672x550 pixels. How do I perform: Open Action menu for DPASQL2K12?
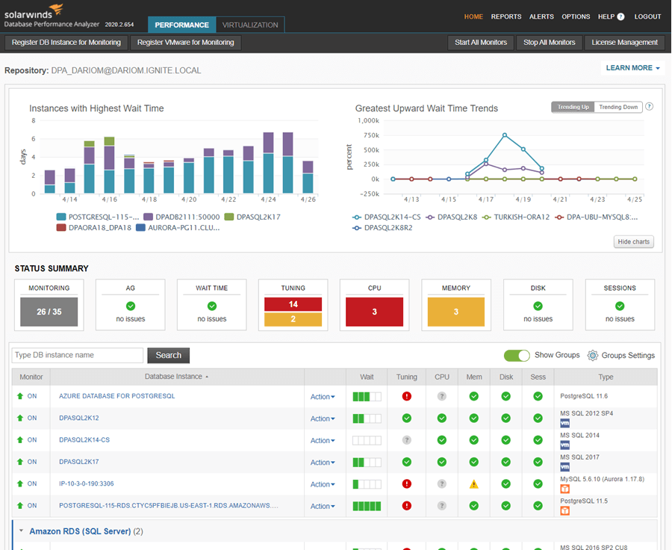(x=323, y=418)
